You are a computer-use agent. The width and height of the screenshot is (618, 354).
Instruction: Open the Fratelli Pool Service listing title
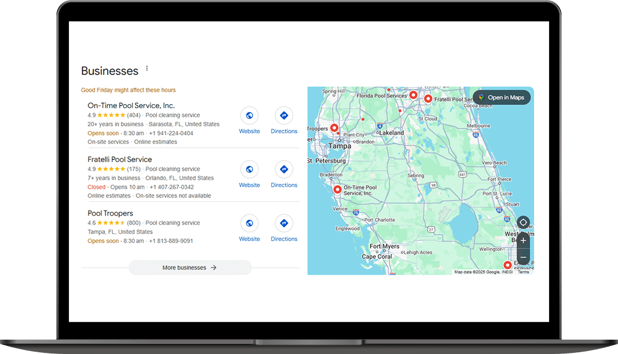pos(120,159)
